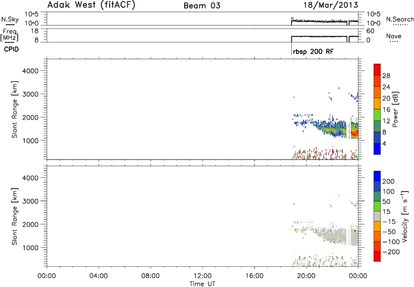Click the orange-red high power backscatter patch
This screenshot has width=414, height=287.
(x=354, y=132)
